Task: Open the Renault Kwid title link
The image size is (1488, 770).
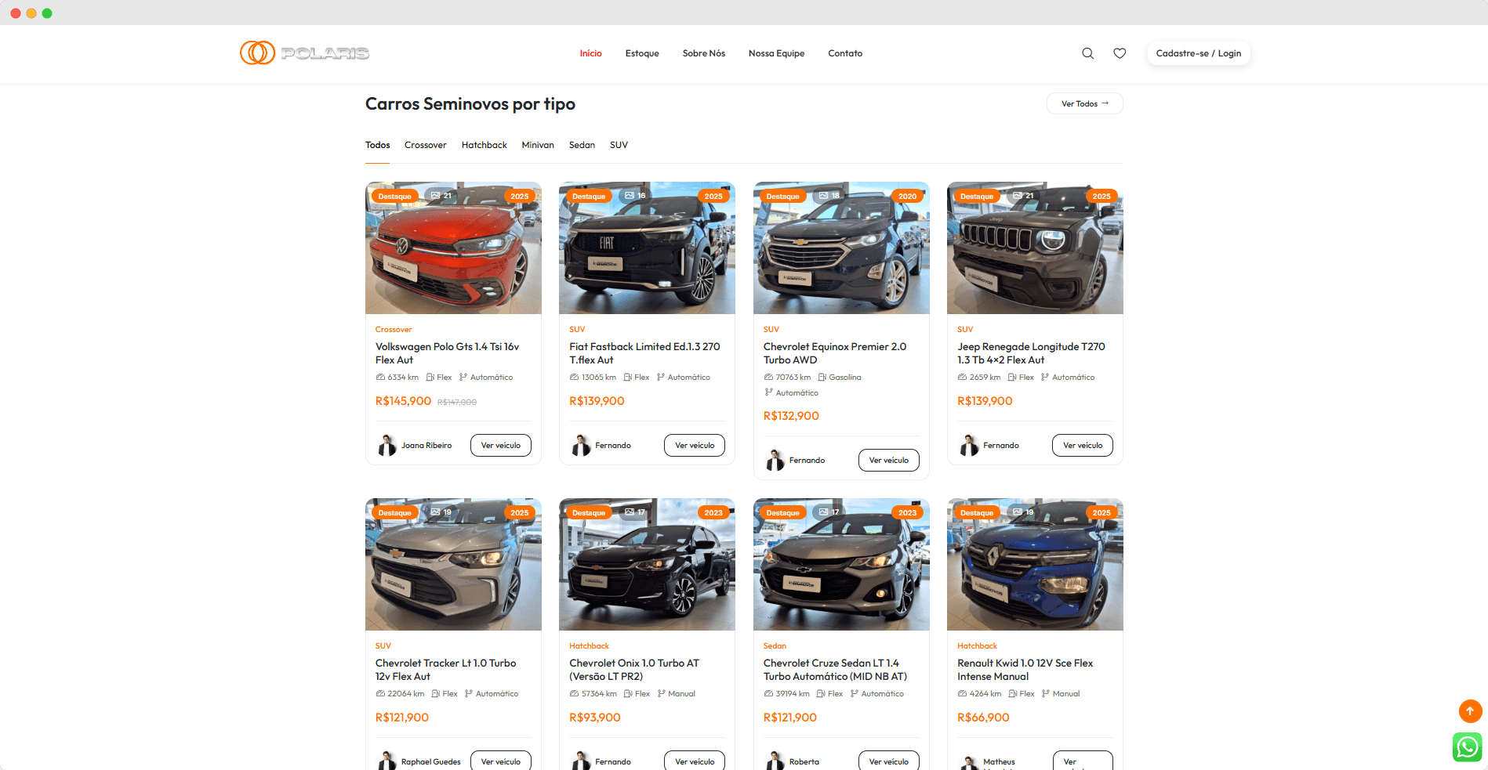Action: tap(1025, 670)
